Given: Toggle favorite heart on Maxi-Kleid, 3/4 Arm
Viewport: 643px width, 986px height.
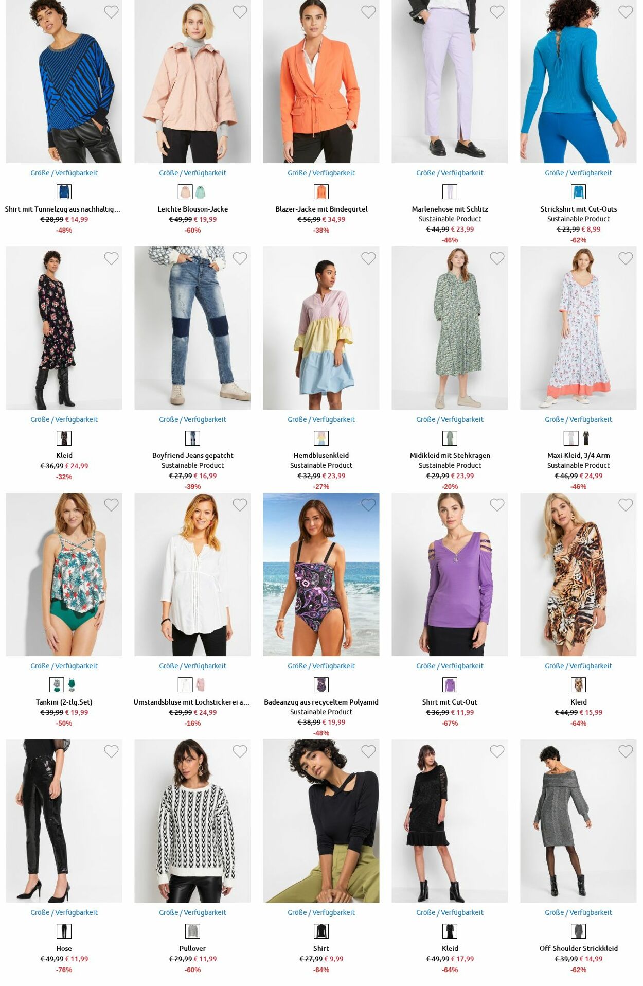Looking at the screenshot, I should tap(626, 258).
